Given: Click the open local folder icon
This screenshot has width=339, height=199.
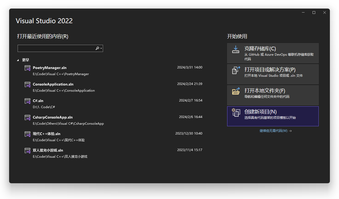Looking at the screenshot, I should 236,91.
